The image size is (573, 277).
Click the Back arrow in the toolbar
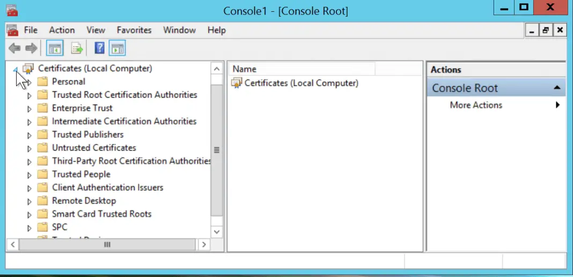tap(14, 49)
